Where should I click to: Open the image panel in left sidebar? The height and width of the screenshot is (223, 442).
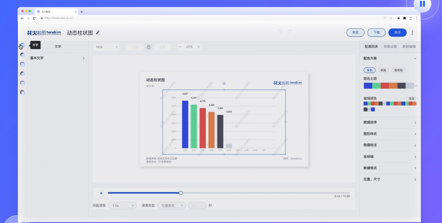[x=23, y=64]
